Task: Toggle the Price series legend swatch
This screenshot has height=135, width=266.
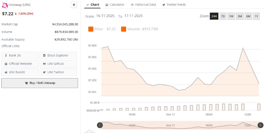Action: pos(91,29)
